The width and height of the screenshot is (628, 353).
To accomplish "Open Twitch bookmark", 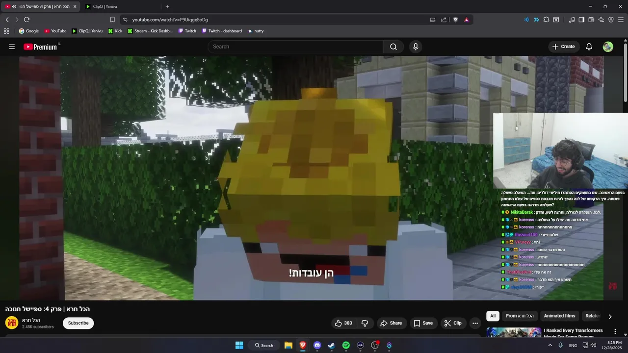I will tap(187, 31).
